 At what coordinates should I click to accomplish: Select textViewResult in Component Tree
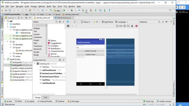[x=49, y=83]
